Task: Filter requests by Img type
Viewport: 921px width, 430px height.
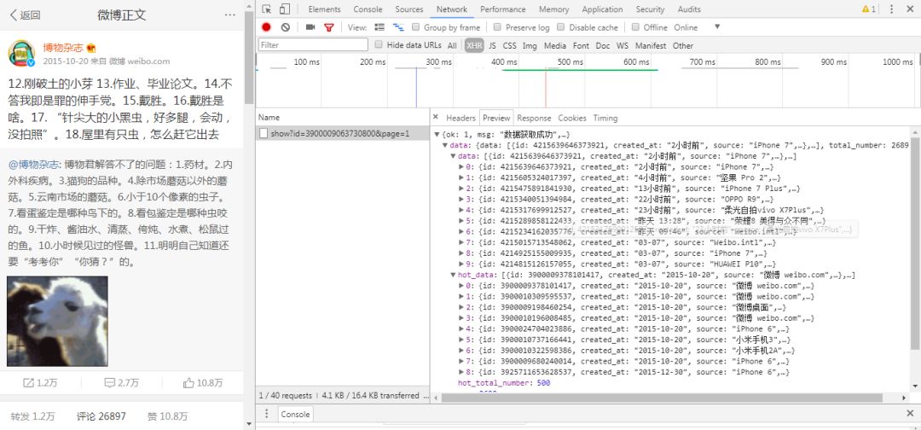Action: coord(530,45)
